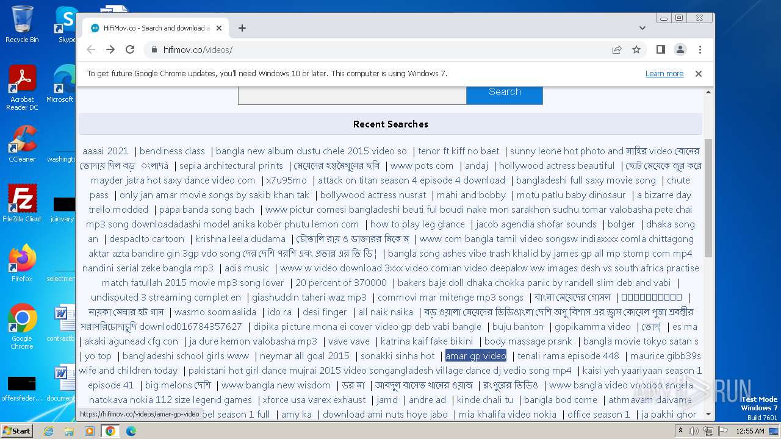Open Chrome three-dot menu
Image resolution: width=781 pixels, height=439 pixels.
(x=700, y=49)
